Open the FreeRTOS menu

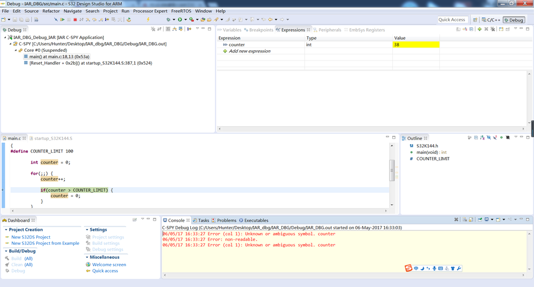click(x=181, y=11)
